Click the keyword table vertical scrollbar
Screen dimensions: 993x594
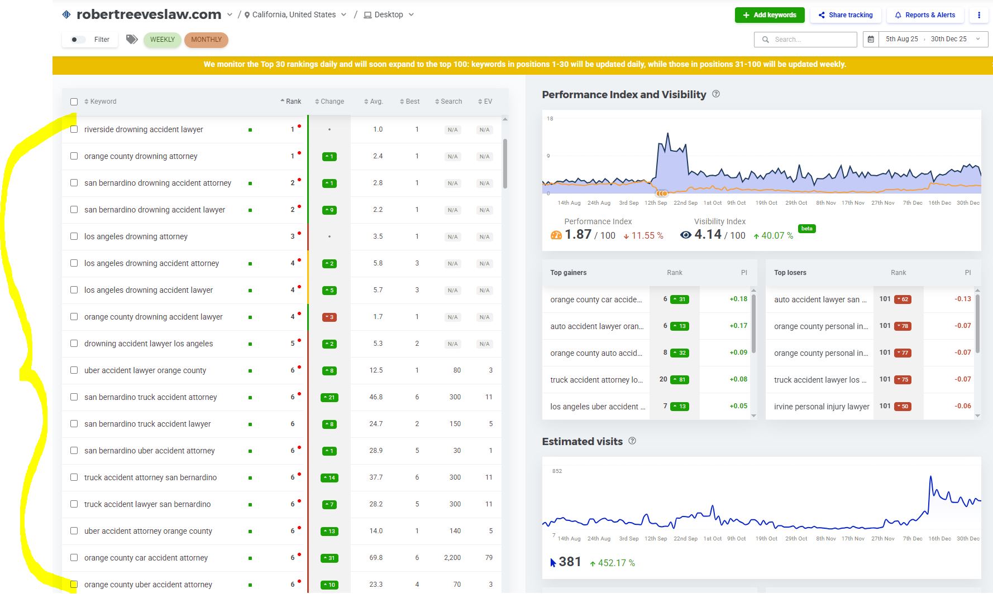tap(505, 163)
